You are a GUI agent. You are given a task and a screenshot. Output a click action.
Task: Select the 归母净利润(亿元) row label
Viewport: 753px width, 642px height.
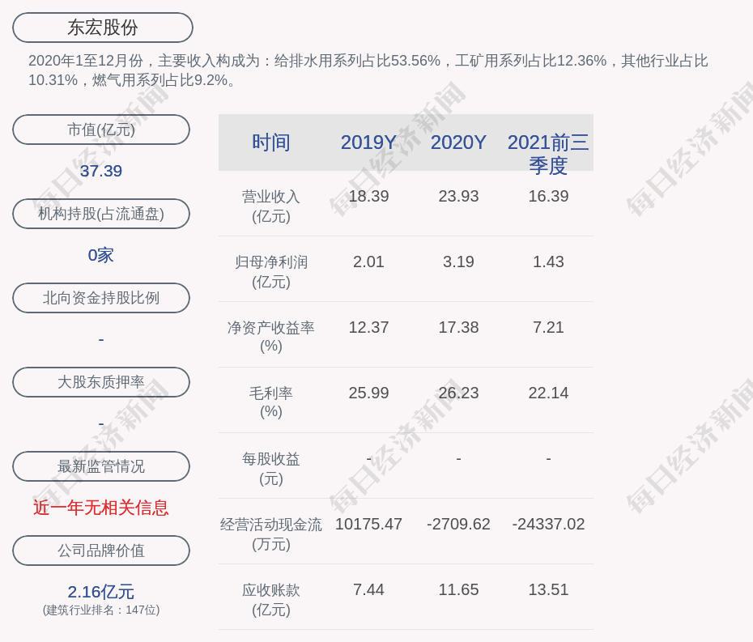point(271,272)
